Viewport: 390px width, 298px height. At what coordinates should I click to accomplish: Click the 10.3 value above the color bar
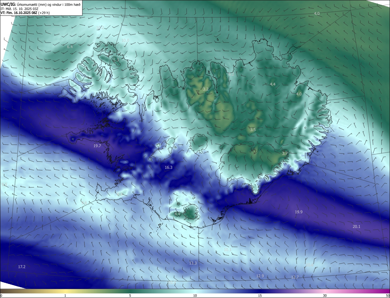172,283
